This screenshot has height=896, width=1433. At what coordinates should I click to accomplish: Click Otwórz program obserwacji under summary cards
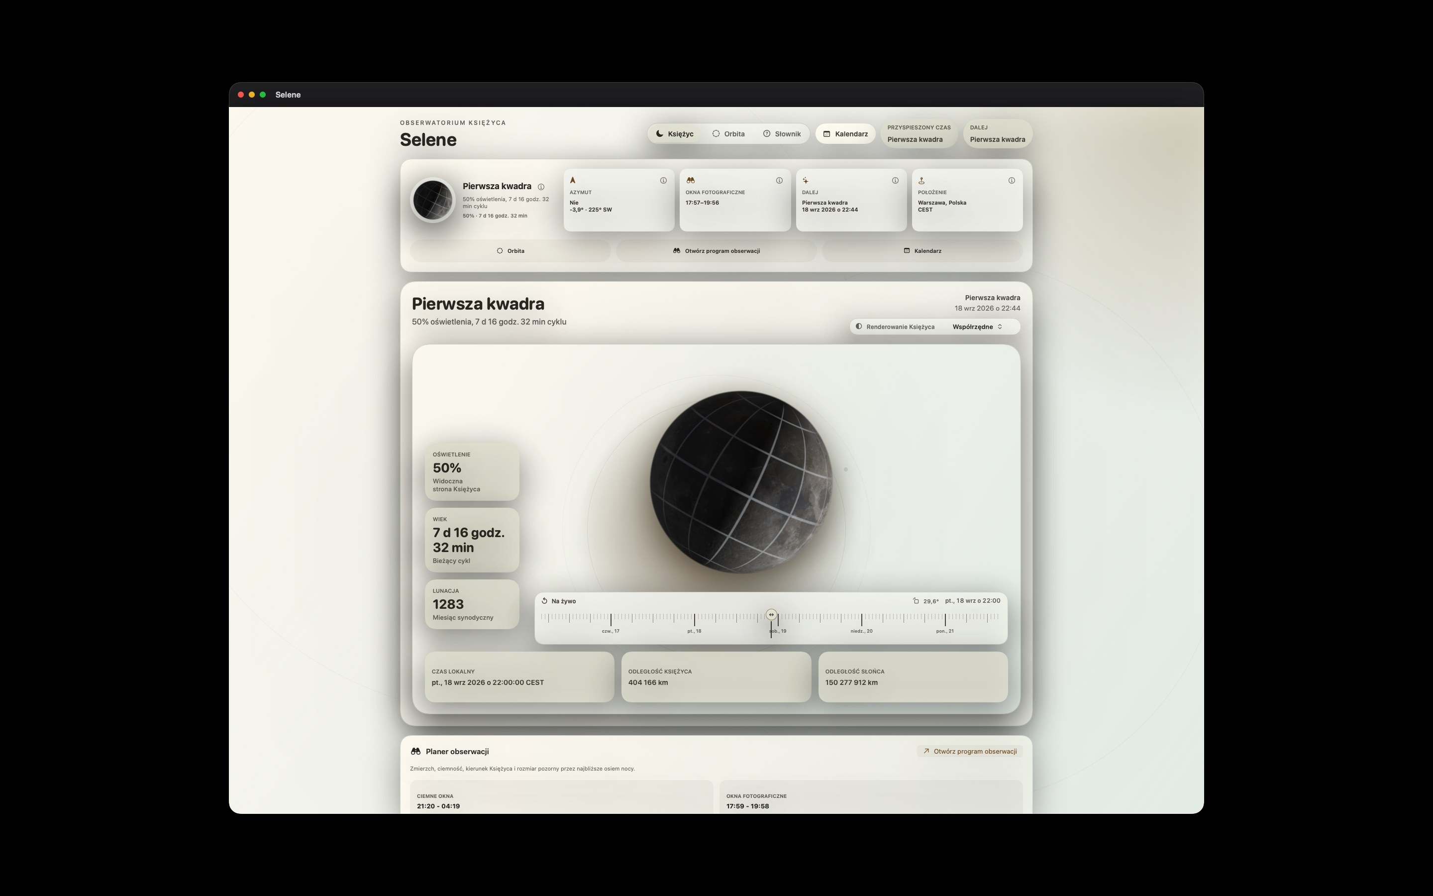click(716, 251)
